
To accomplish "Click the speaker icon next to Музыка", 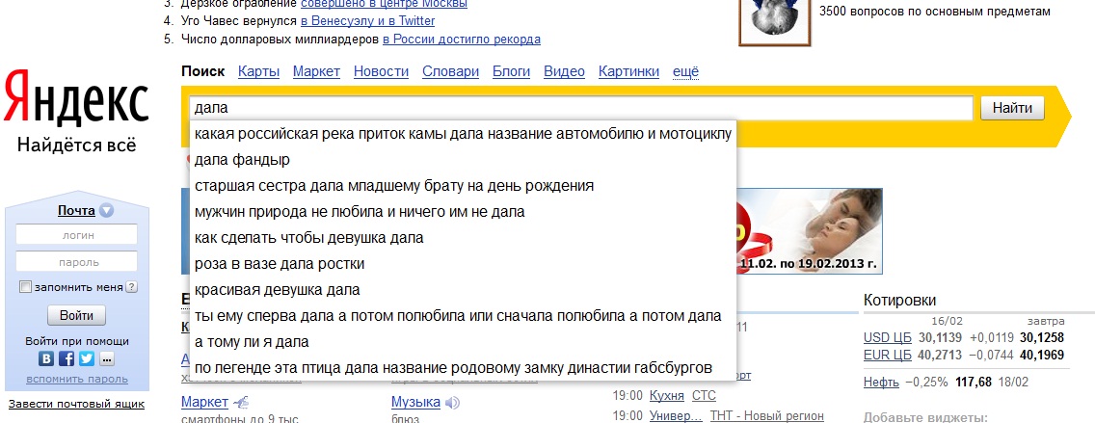I will click(452, 403).
